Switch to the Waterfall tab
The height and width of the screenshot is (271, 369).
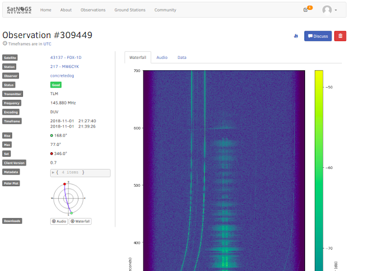pos(138,58)
